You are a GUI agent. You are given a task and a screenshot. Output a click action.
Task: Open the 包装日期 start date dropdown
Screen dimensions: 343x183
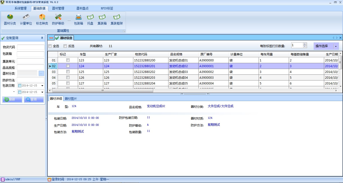tap(42, 86)
